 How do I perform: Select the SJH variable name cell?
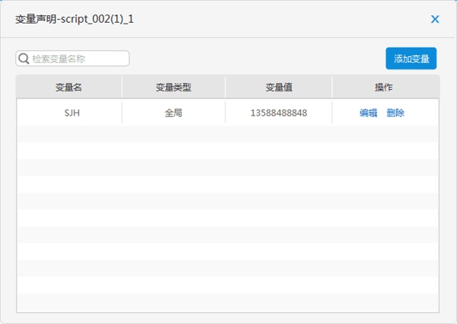(69, 113)
